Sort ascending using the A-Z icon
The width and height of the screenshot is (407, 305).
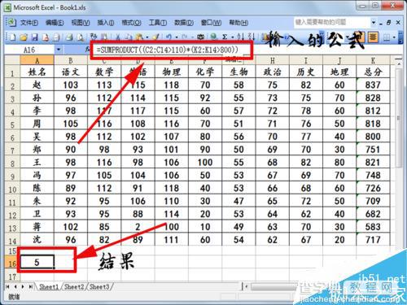coord(240,37)
